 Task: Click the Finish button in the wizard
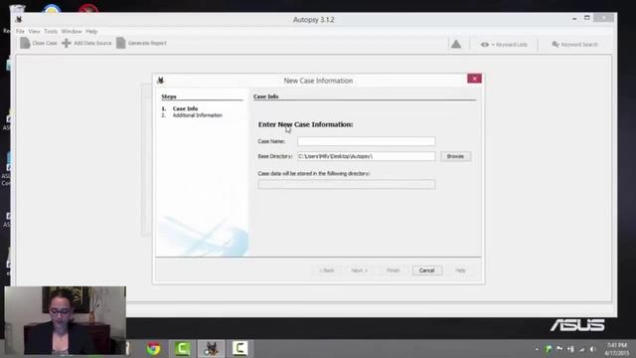393,270
